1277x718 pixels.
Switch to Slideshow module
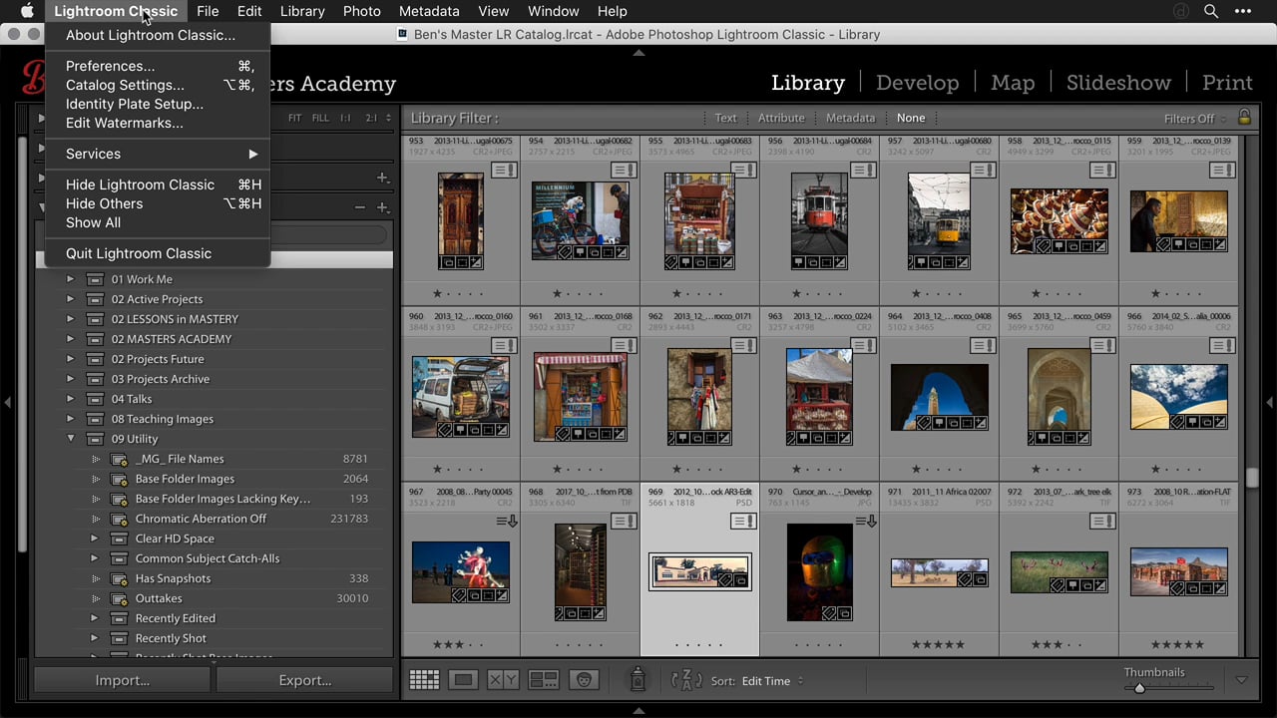(1118, 83)
